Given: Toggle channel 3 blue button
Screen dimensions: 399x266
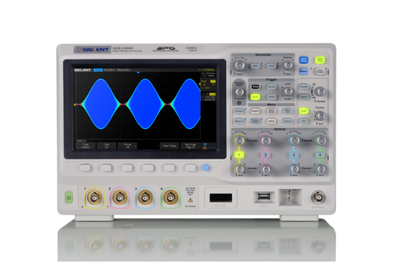Looking at the screenshot, I should coord(294,155).
